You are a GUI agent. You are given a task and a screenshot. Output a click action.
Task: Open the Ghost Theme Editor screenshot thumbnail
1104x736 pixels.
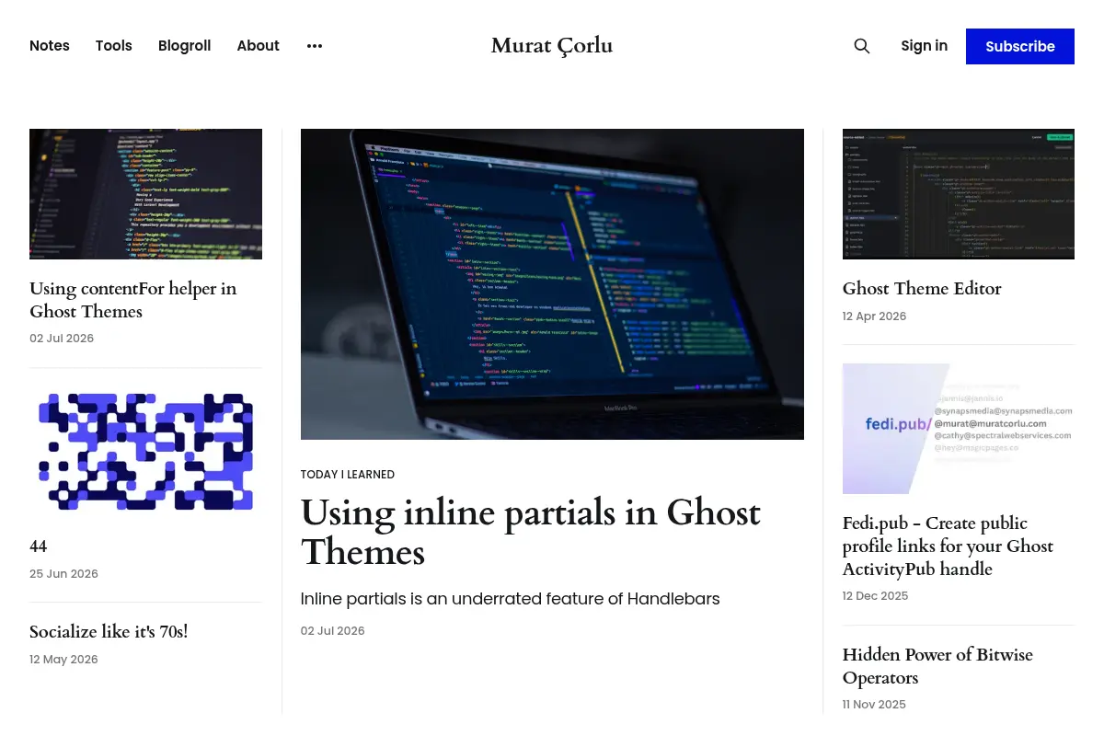click(959, 194)
